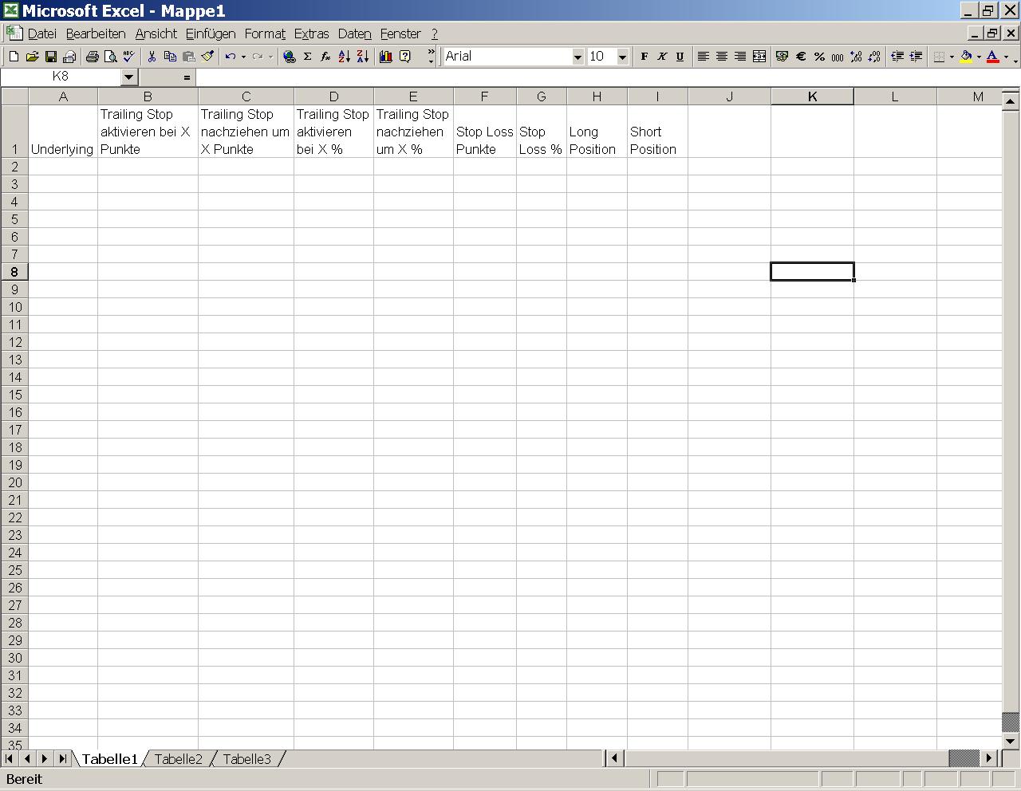Image resolution: width=1021 pixels, height=791 pixels.
Task: Switch to the Tabelle2 sheet tab
Action: pyautogui.click(x=179, y=759)
